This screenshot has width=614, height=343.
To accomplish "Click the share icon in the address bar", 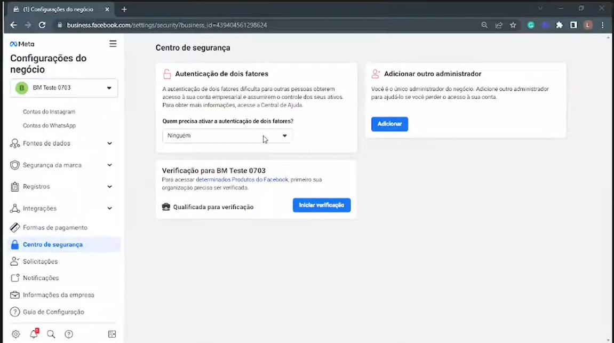I will [x=499, y=25].
